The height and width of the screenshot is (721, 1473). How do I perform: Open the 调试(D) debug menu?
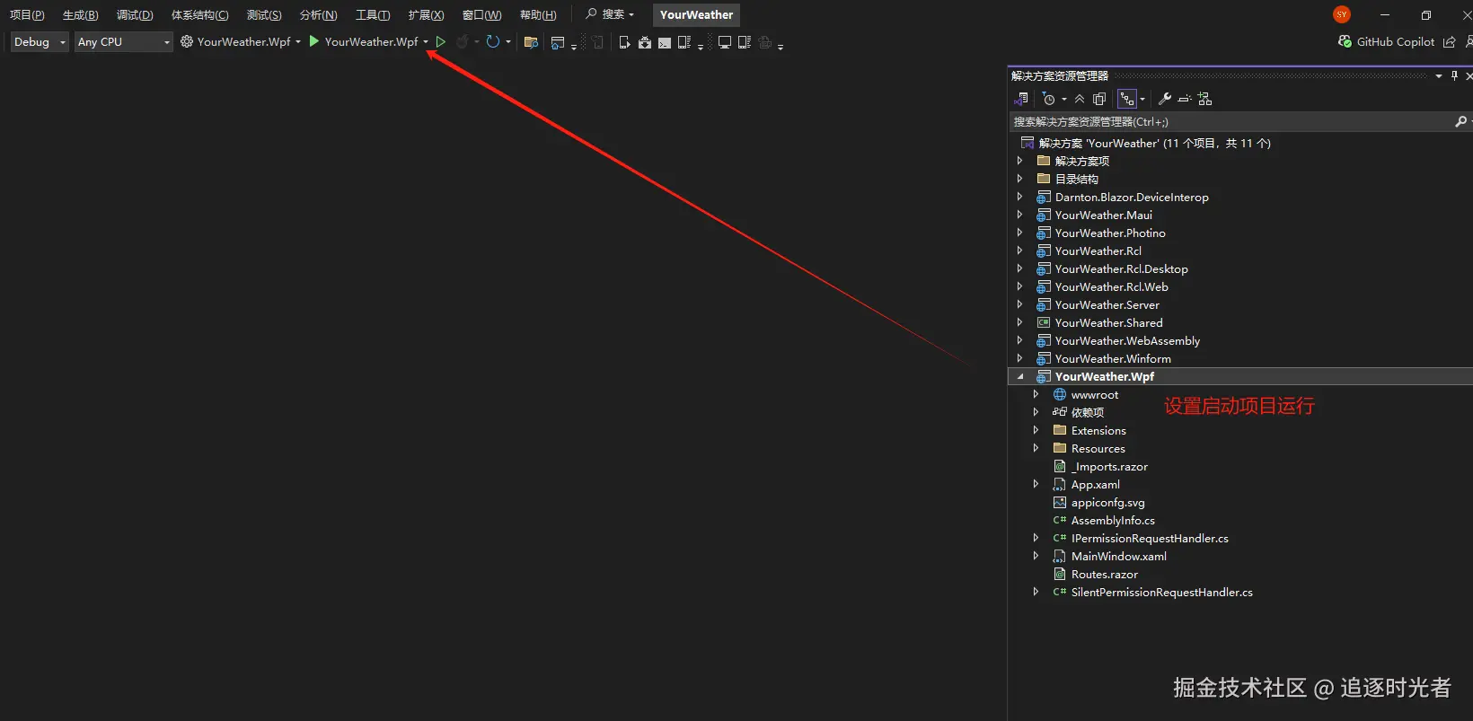135,14
